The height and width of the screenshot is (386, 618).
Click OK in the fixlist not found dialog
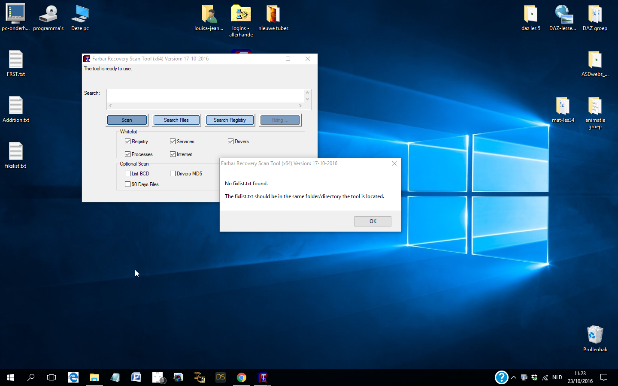373,221
